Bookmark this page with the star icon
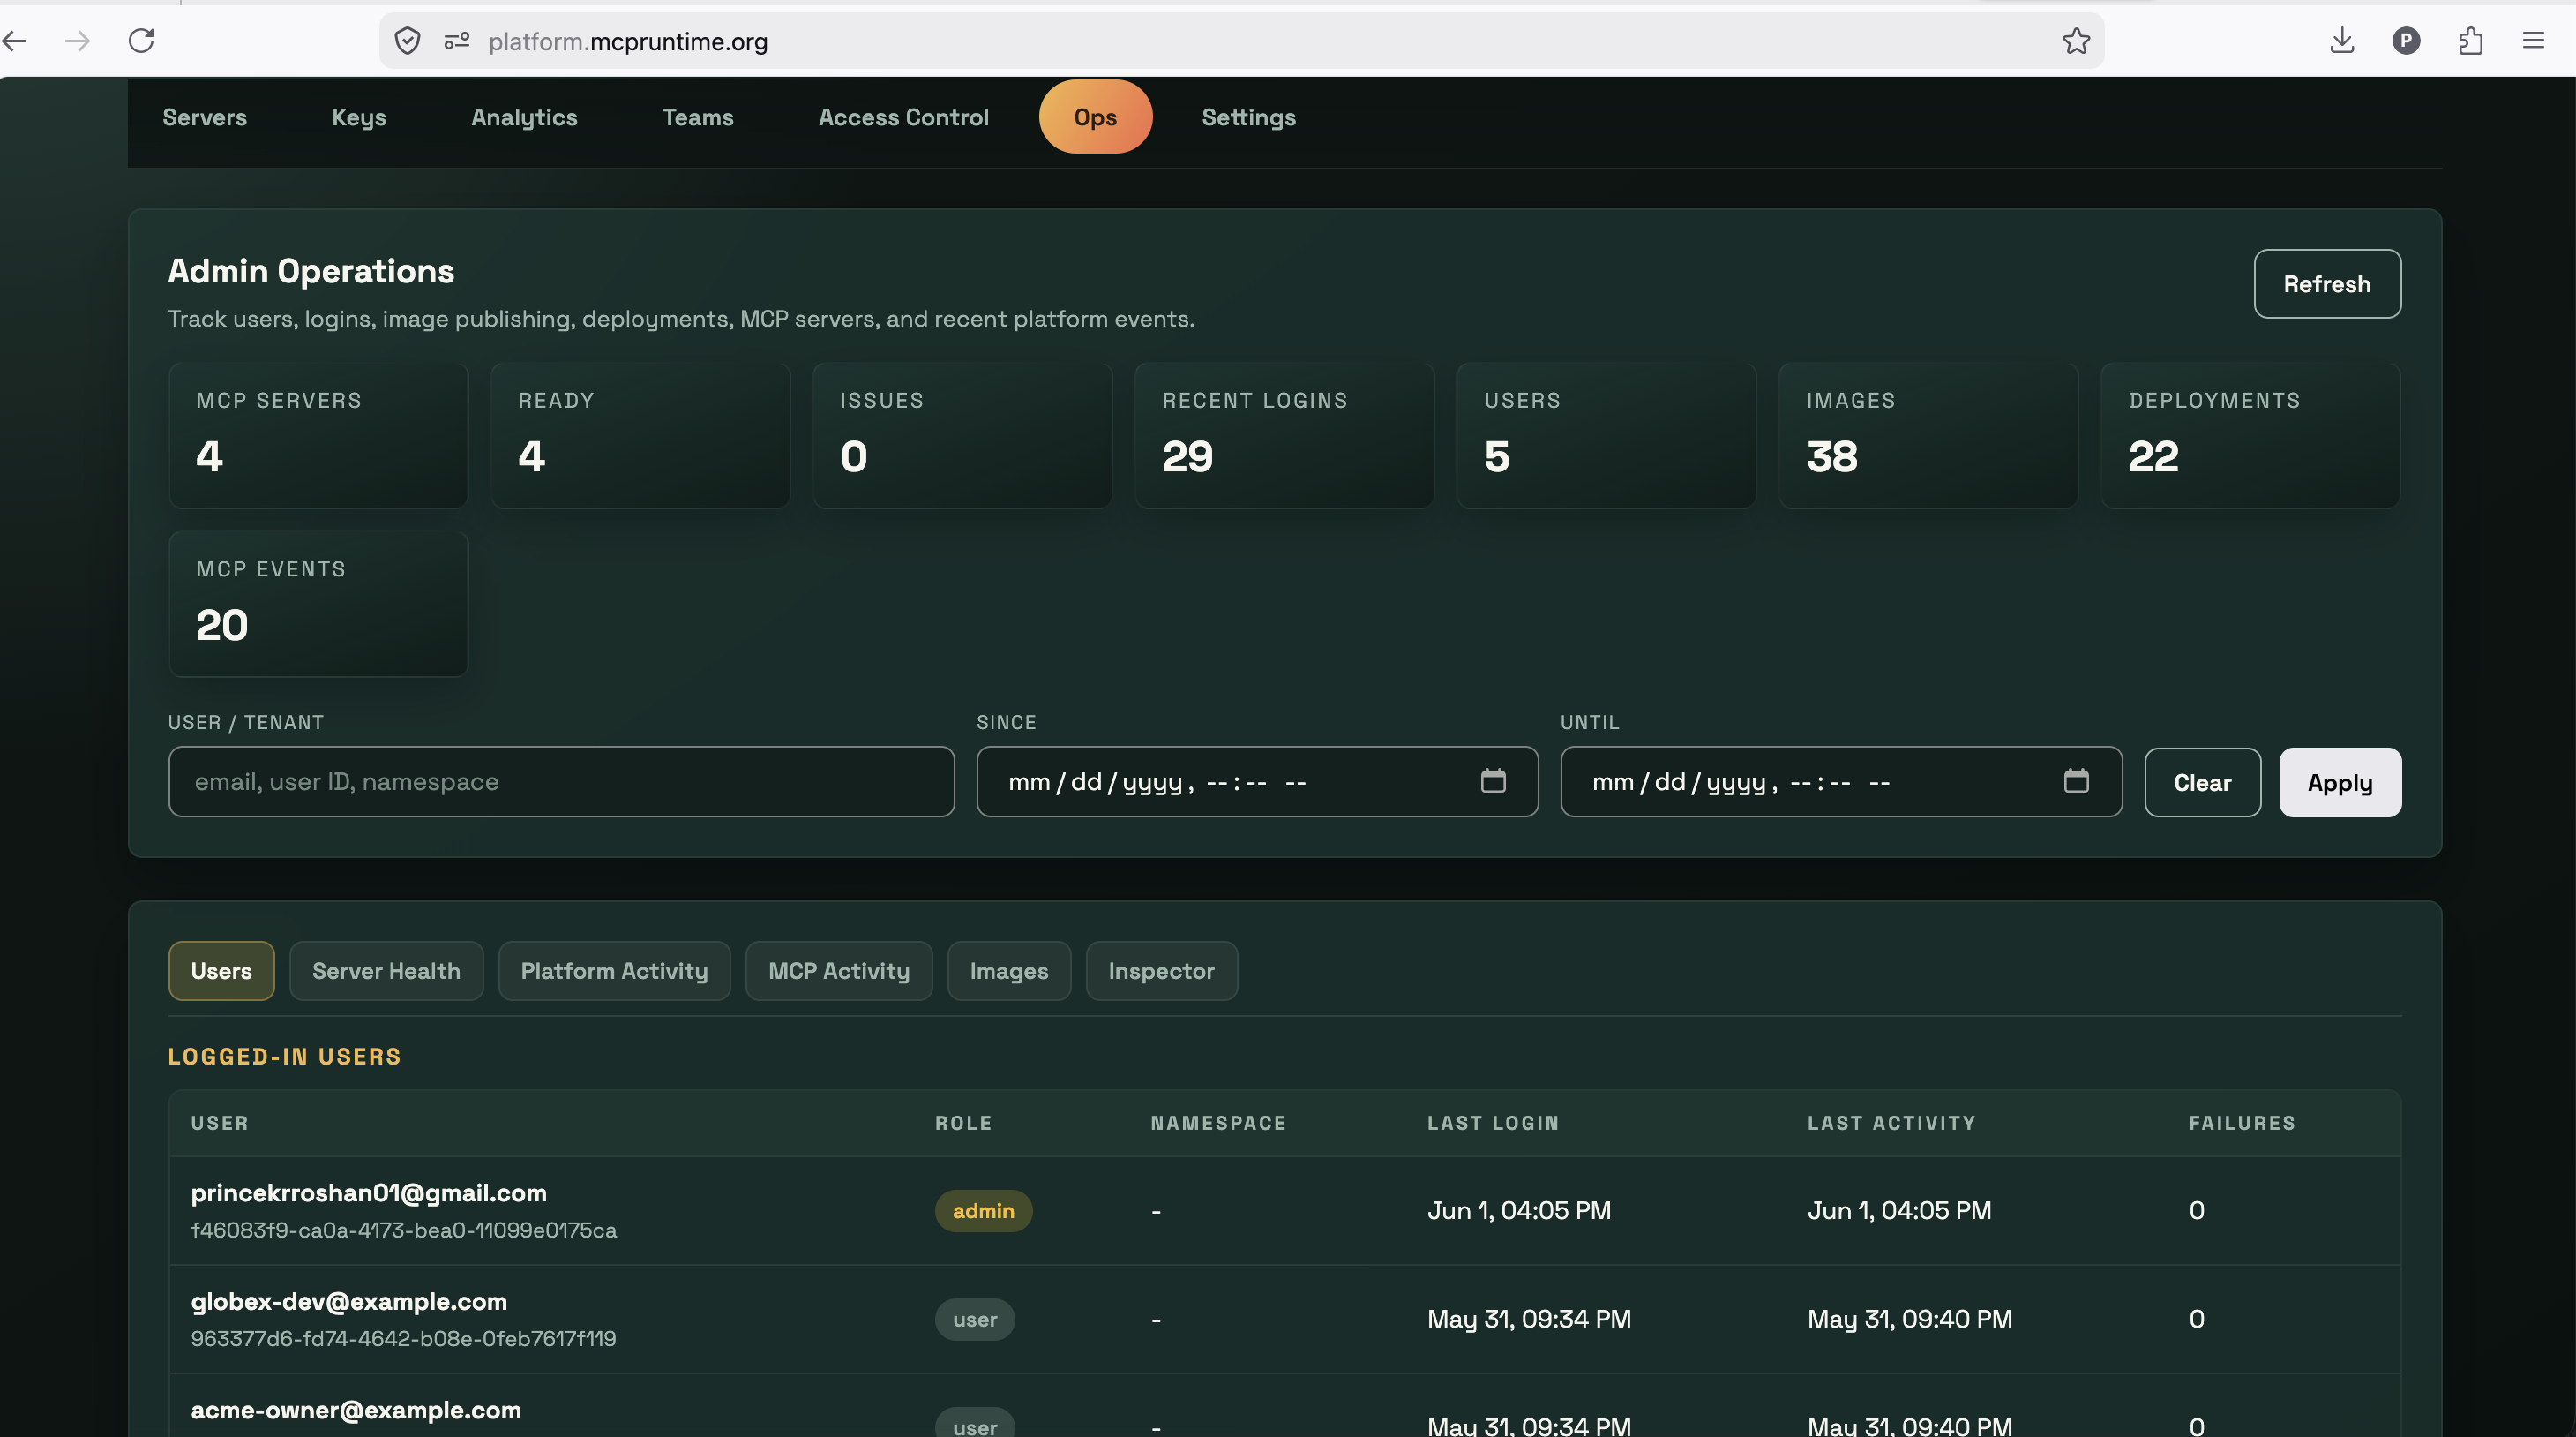This screenshot has height=1437, width=2576. click(x=2076, y=41)
